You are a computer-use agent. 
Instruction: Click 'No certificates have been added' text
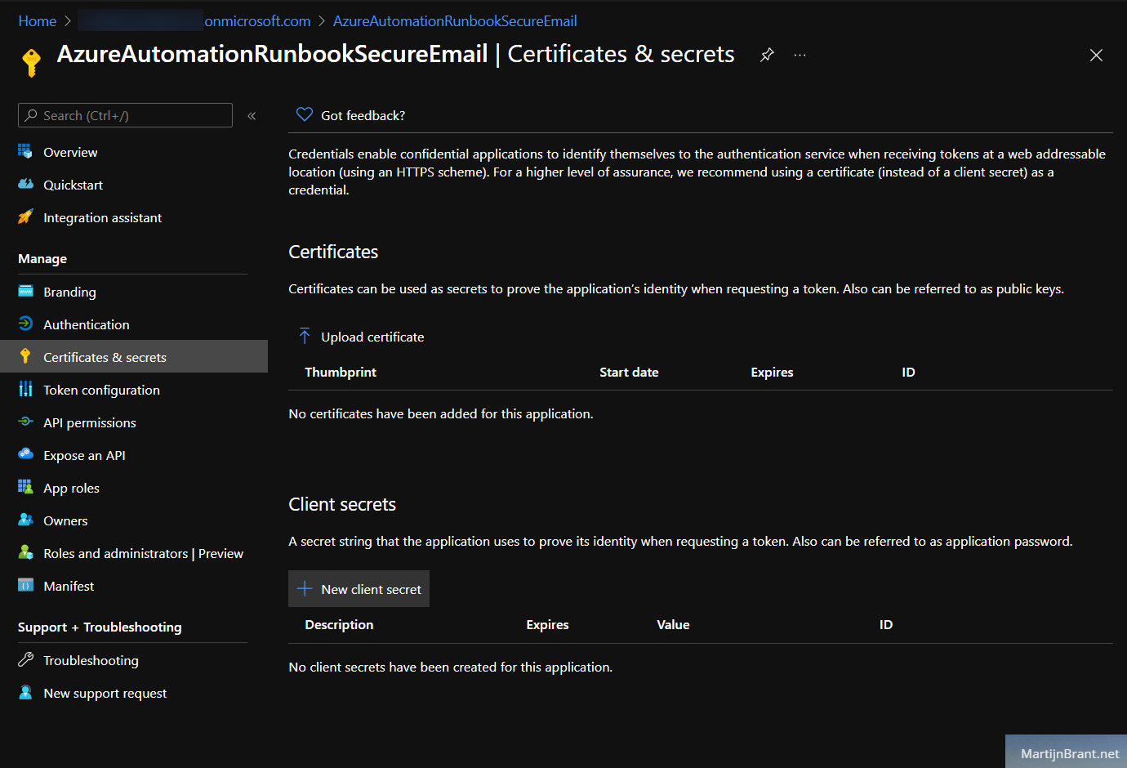[441, 413]
